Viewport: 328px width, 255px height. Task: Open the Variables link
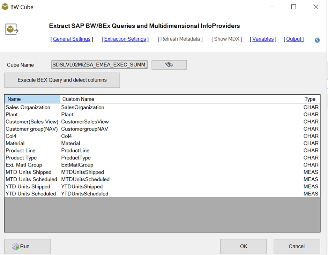click(x=263, y=39)
